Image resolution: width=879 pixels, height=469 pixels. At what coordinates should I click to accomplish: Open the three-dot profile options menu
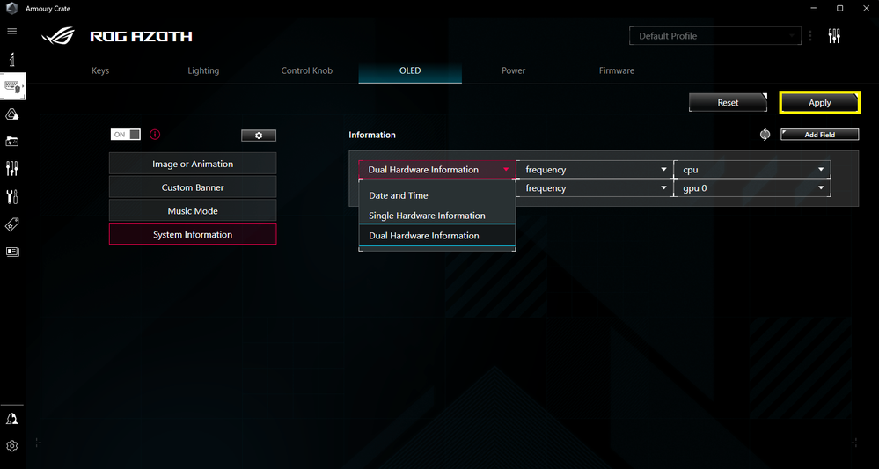(x=810, y=36)
